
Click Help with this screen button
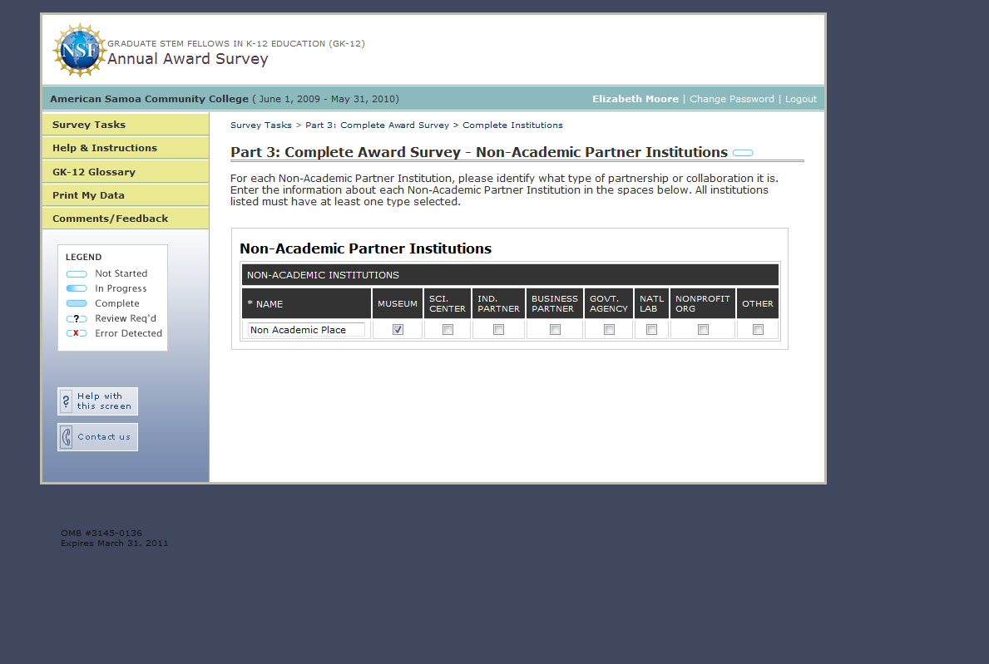(98, 401)
